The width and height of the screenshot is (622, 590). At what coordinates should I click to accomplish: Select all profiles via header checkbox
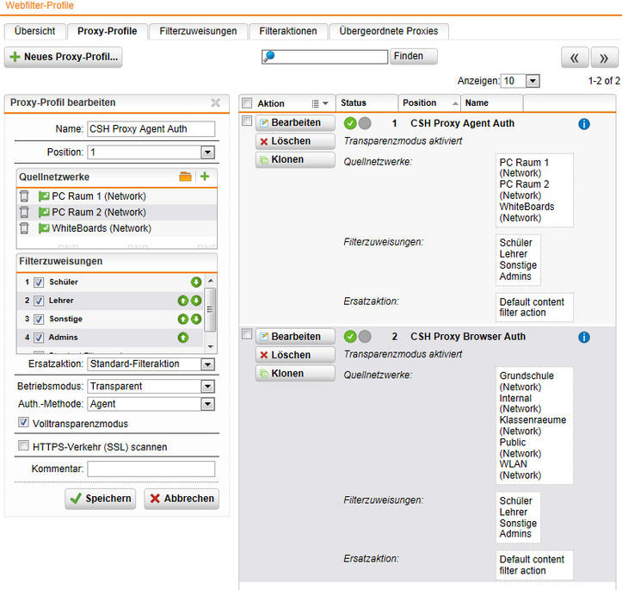[x=247, y=103]
